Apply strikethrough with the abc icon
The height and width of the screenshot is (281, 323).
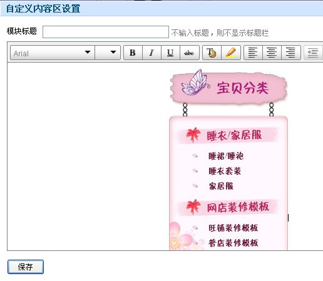pos(190,53)
